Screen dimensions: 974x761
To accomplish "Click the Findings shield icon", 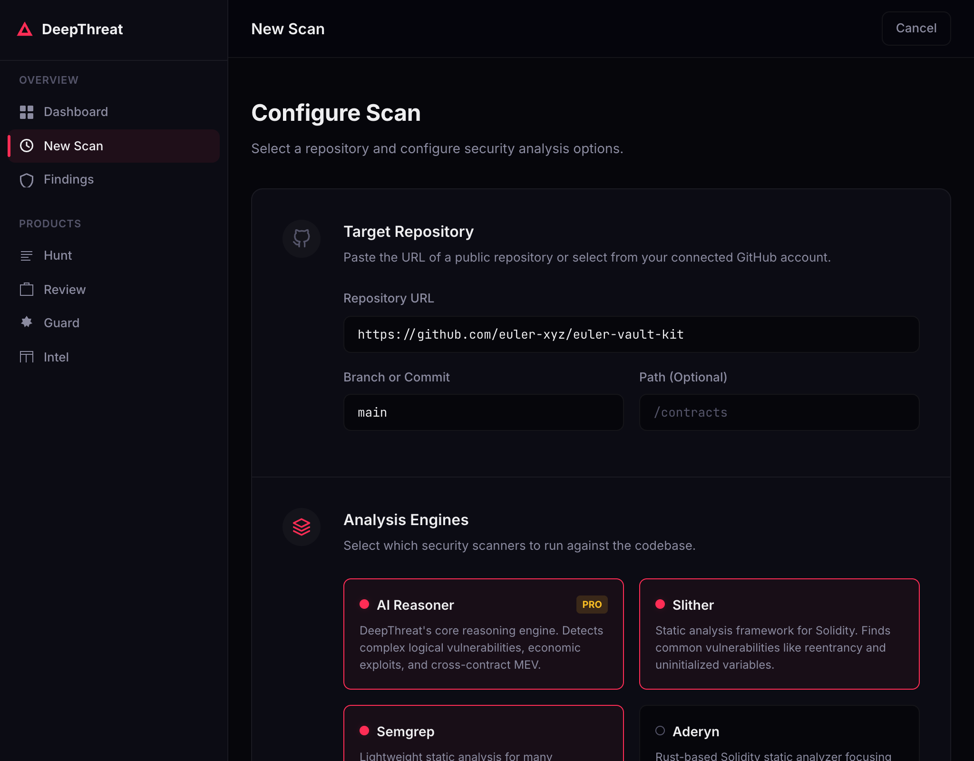I will click(x=27, y=180).
